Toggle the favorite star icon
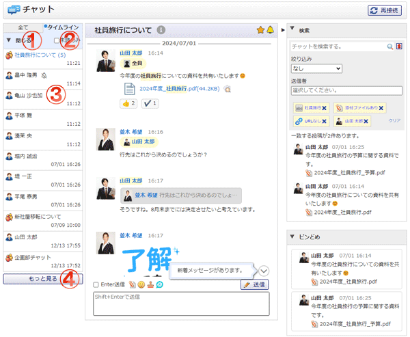Screen dimensions: 410x337 [x=260, y=30]
